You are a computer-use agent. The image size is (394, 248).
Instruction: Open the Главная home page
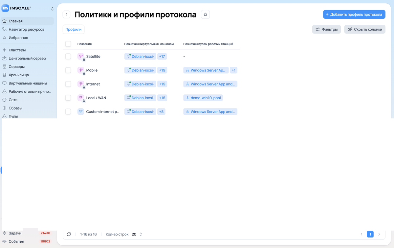click(x=27, y=21)
